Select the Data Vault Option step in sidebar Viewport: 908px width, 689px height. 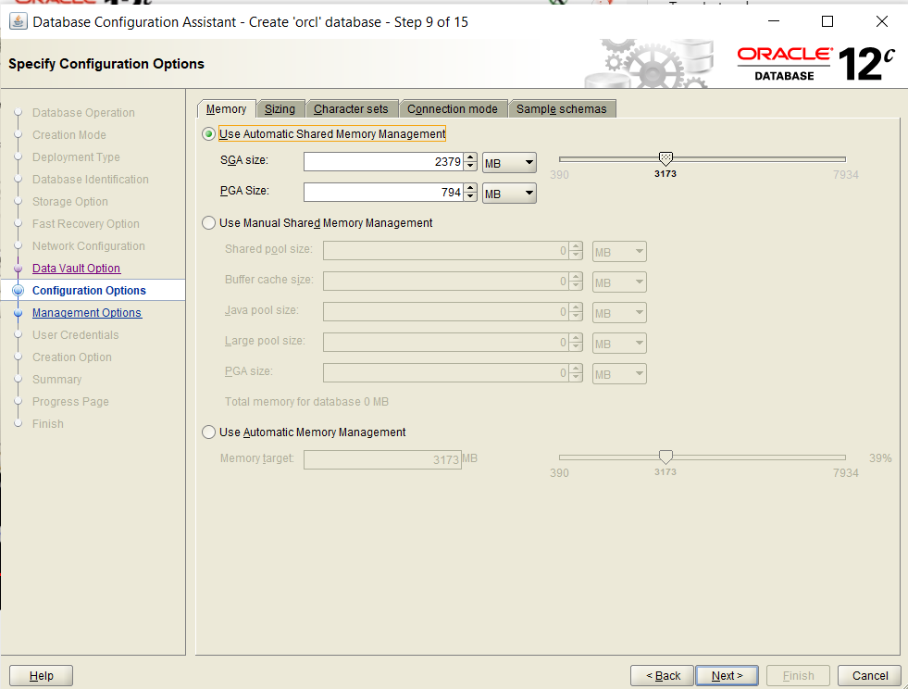pyautogui.click(x=76, y=268)
